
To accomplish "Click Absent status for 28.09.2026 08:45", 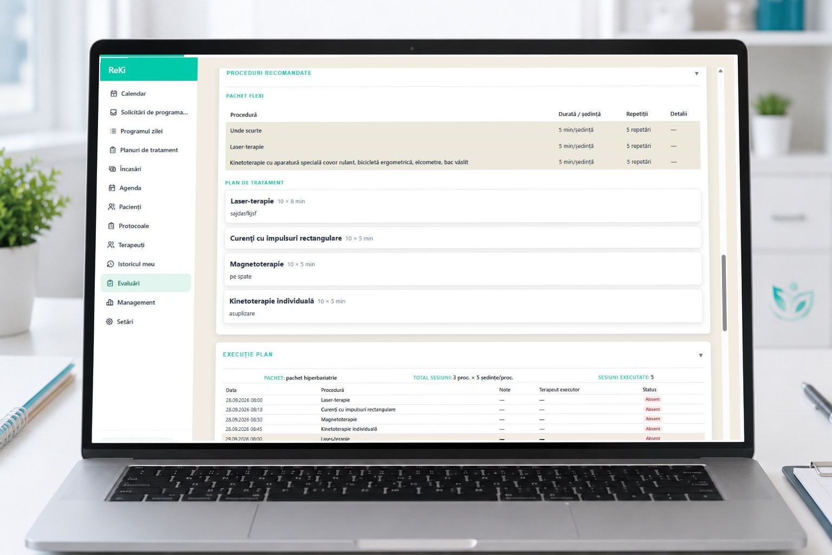I will [x=653, y=429].
